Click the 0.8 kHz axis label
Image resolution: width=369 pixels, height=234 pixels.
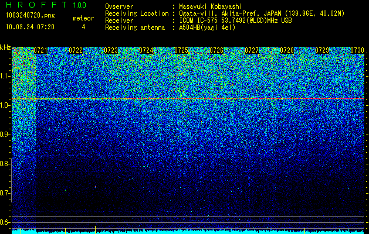click(x=5, y=164)
